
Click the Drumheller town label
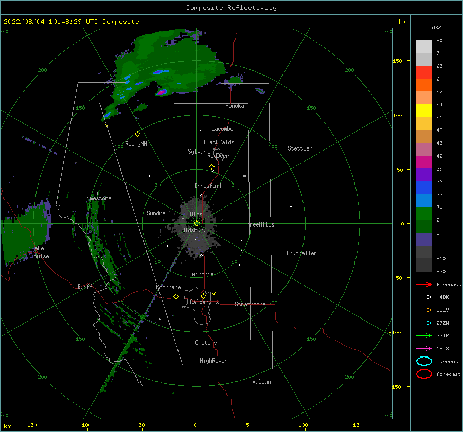301,253
